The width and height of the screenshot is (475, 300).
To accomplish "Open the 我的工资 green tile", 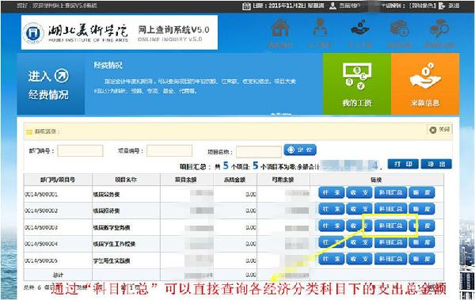I will click(x=357, y=84).
